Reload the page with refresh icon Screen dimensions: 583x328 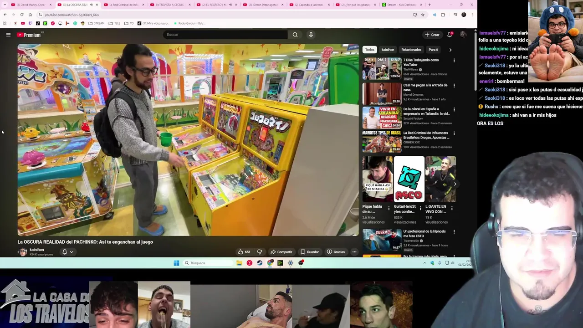(22, 15)
